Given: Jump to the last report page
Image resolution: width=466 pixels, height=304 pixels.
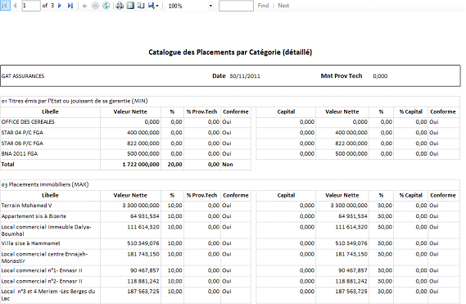Looking at the screenshot, I should (x=70, y=6).
